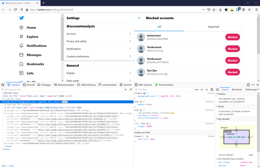Collapse Box-Modell-Eigenschaften section
Image resolution: width=260 pixels, height=168 pixels.
tap(217, 159)
